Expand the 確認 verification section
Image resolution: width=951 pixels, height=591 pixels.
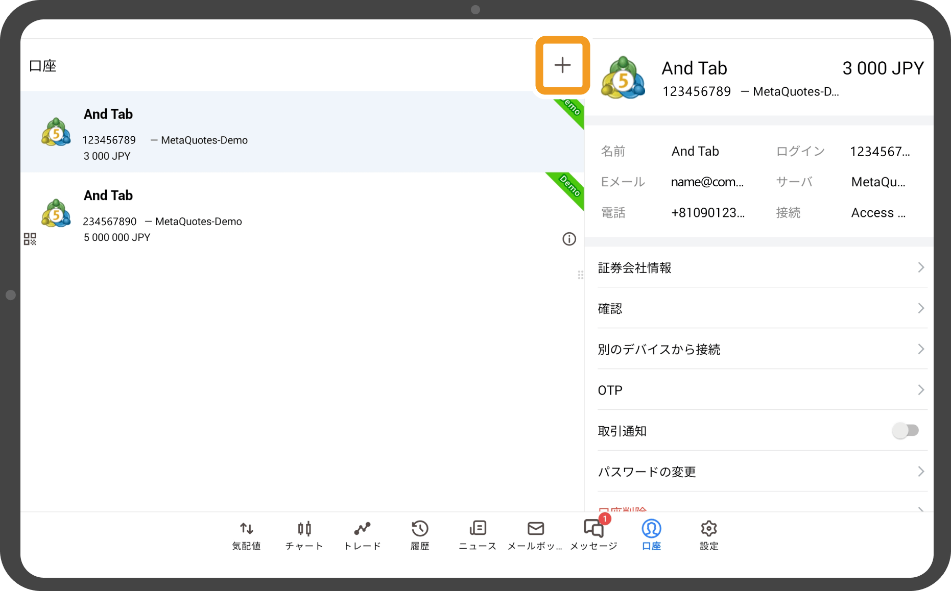coord(761,308)
